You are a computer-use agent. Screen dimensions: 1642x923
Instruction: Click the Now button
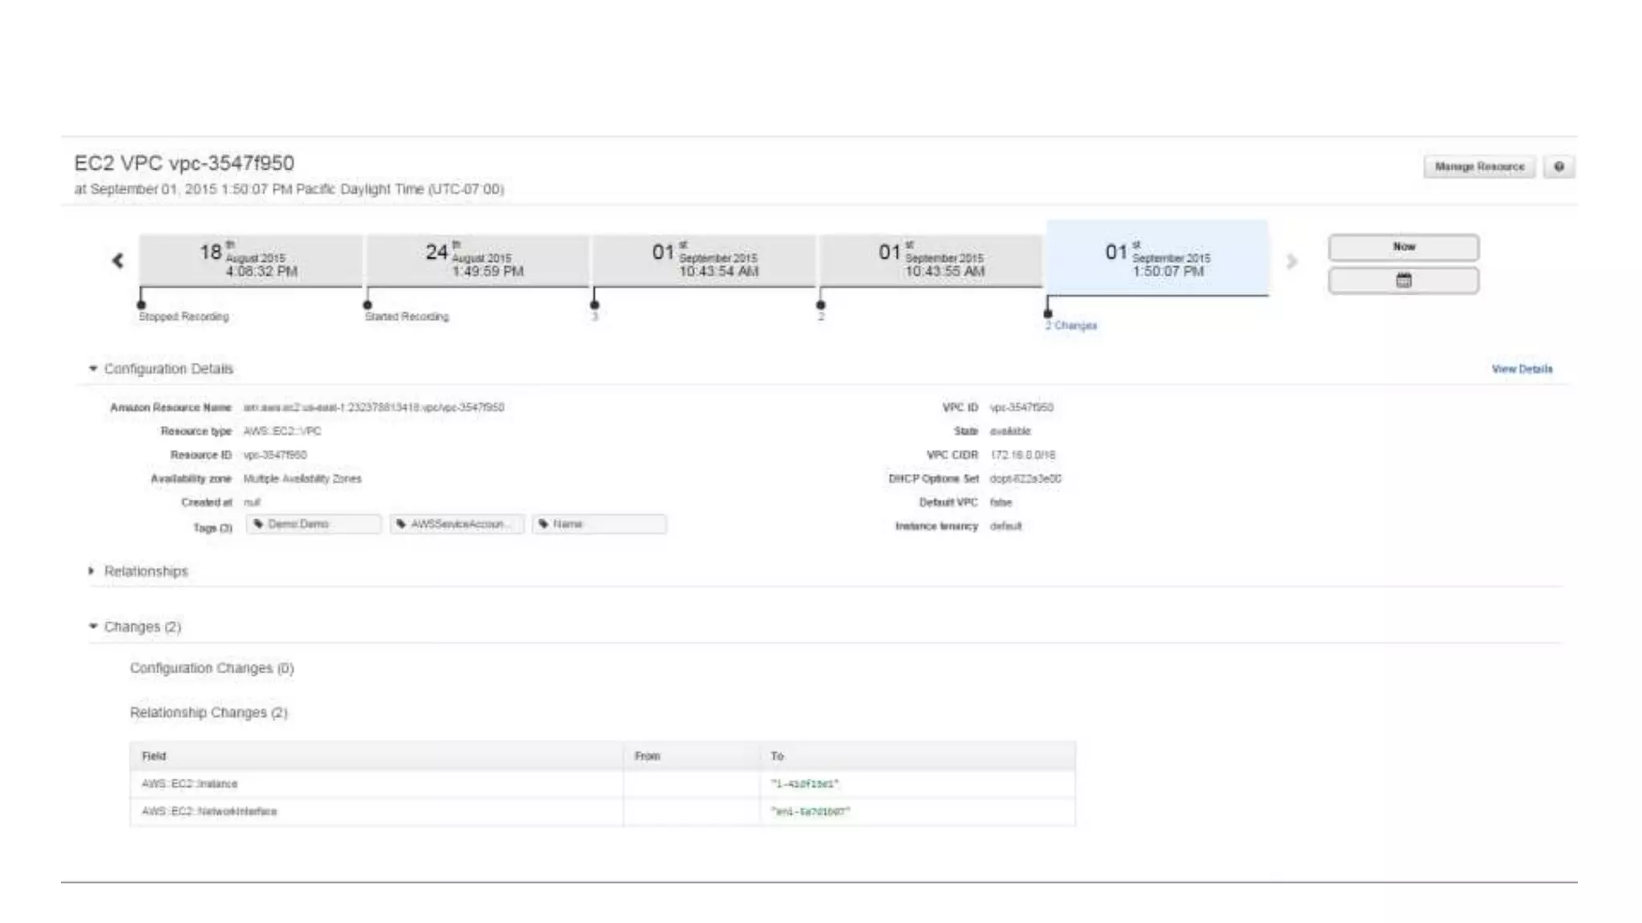click(x=1403, y=247)
